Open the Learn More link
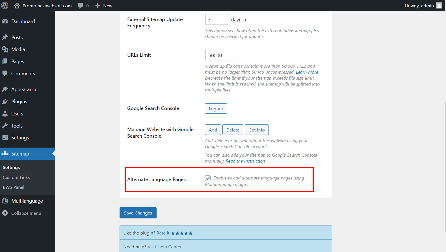Screen dimensions: 446x252 tap(307, 72)
